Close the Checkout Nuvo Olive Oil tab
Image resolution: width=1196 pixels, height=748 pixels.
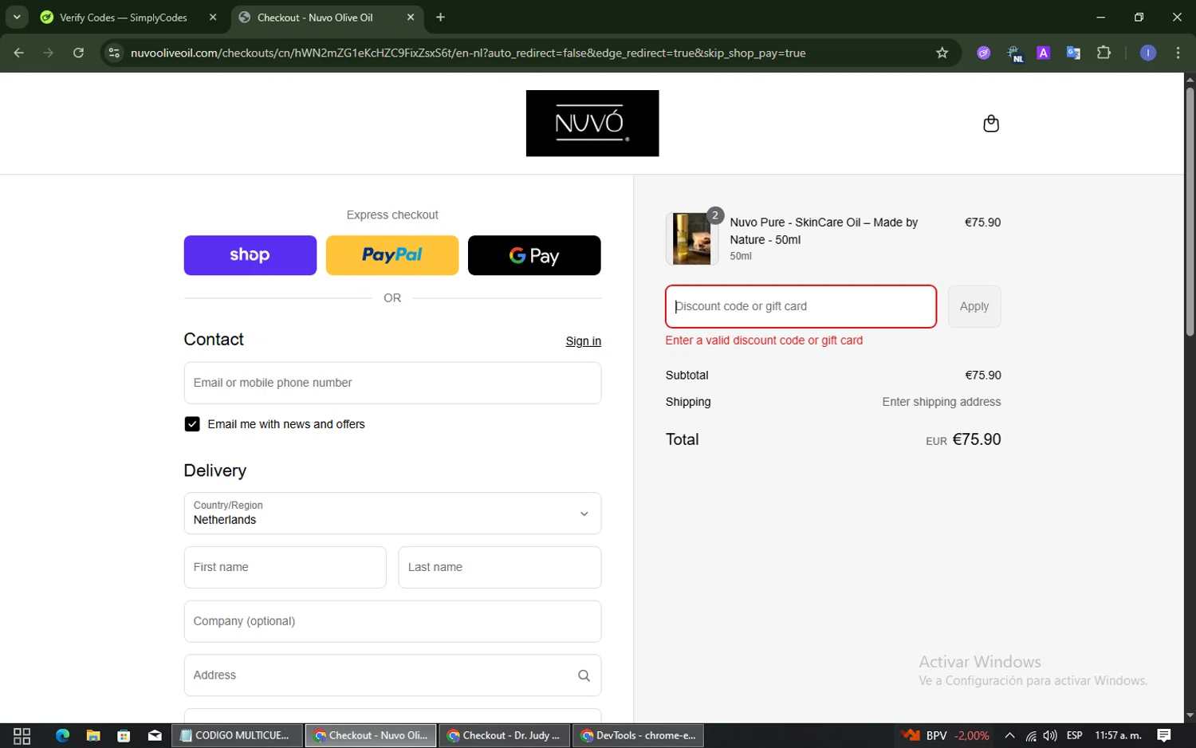[411, 17]
